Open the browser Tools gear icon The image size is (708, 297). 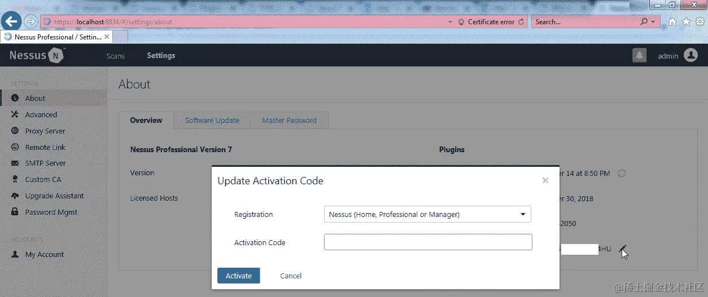pyautogui.click(x=700, y=22)
